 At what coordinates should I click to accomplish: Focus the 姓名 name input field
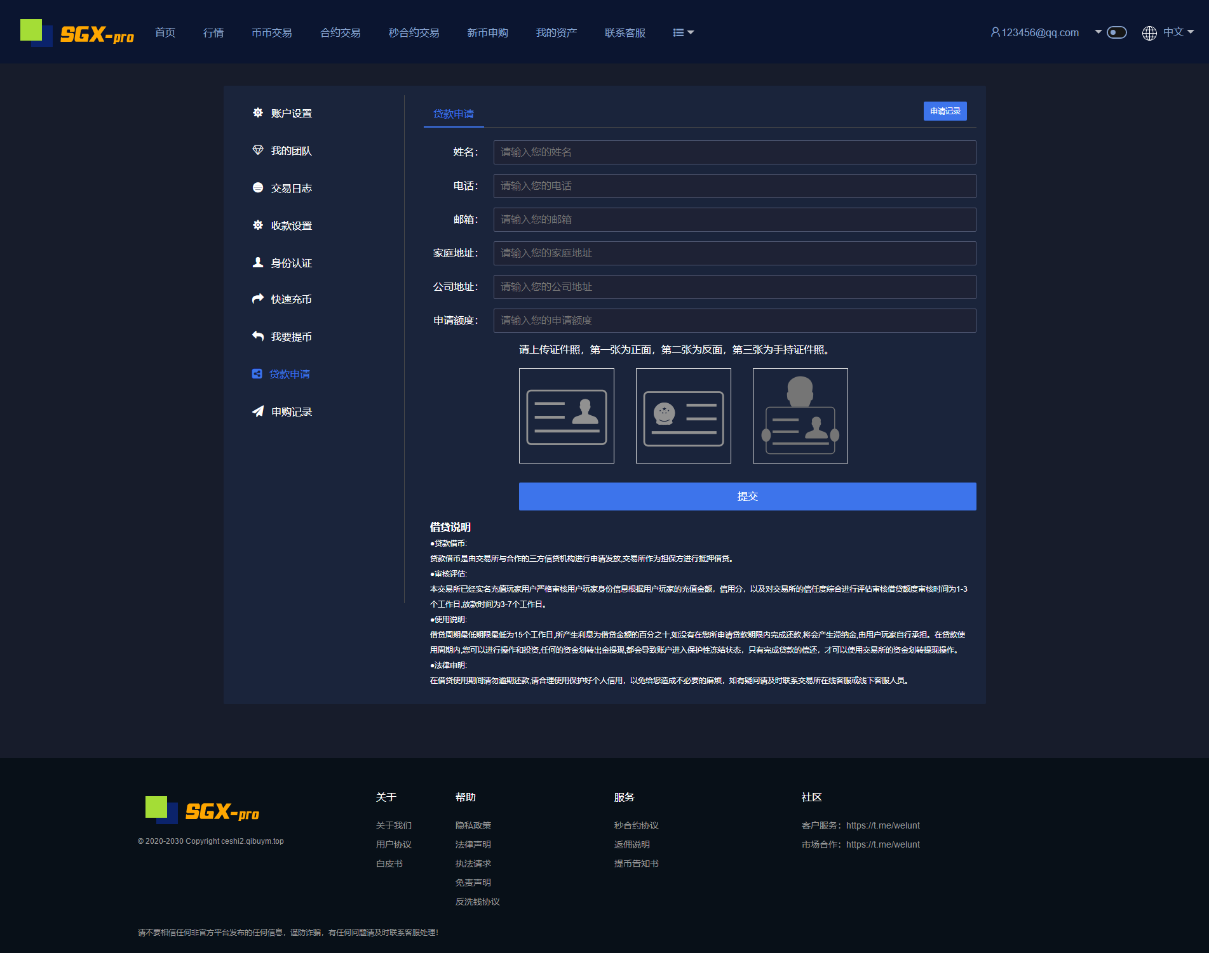[734, 152]
